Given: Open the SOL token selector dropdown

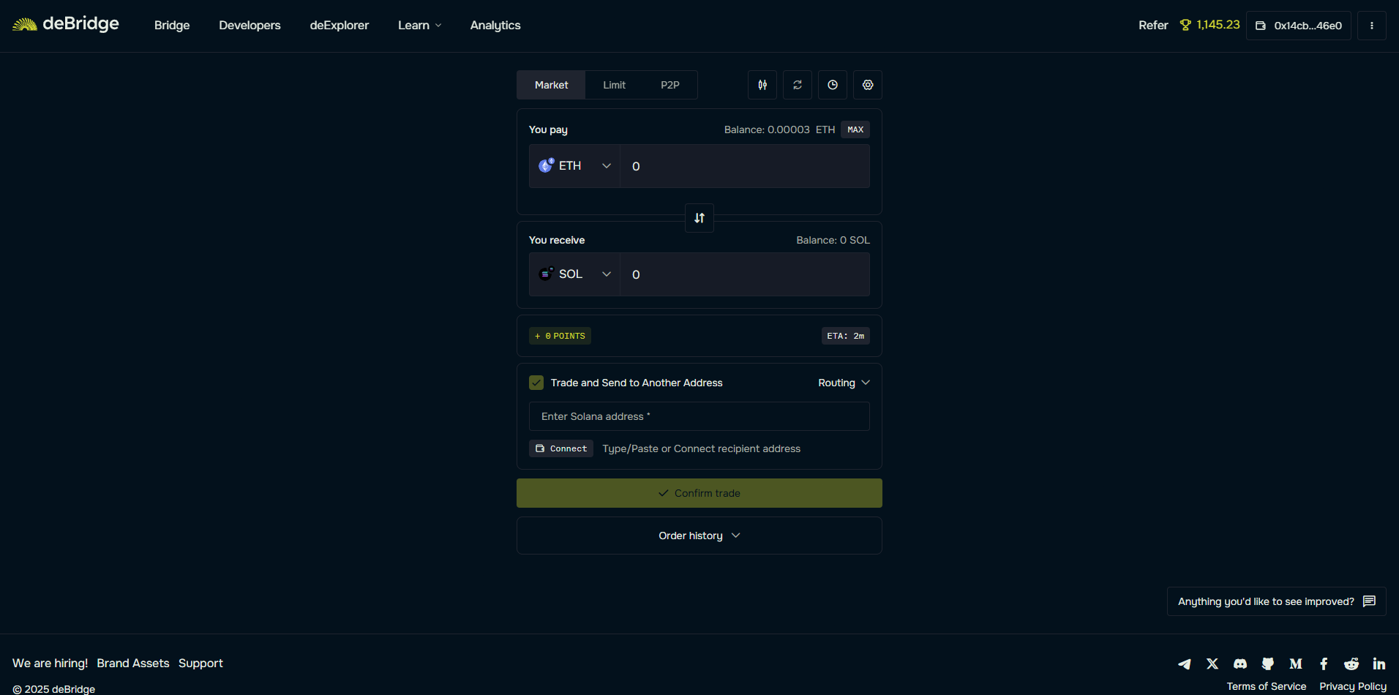Looking at the screenshot, I should 575,274.
